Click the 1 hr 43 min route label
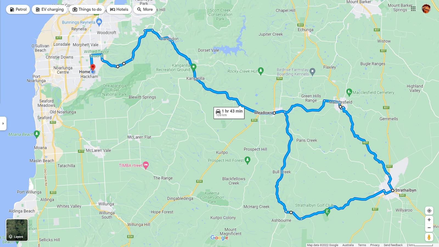Screen dimensions: 439x247 click(229, 113)
